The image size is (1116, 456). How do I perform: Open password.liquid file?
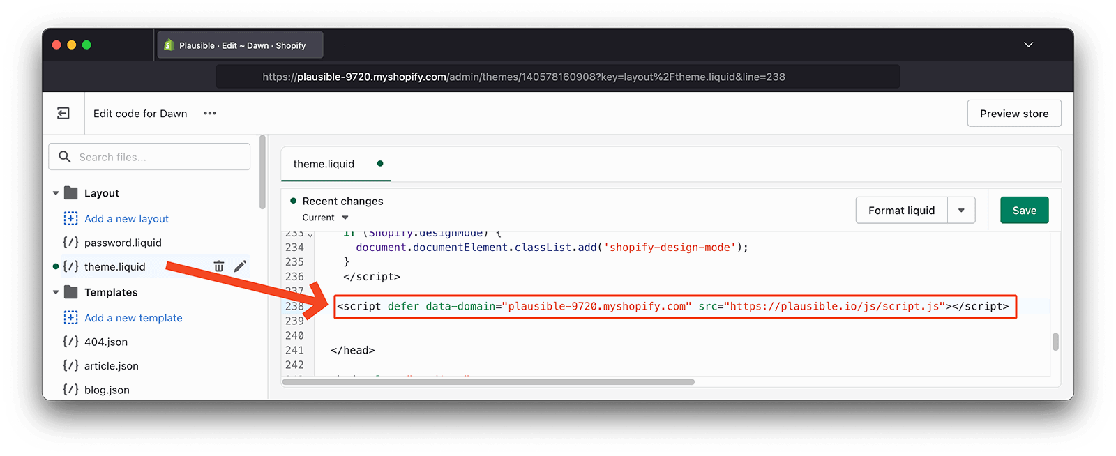(x=123, y=243)
